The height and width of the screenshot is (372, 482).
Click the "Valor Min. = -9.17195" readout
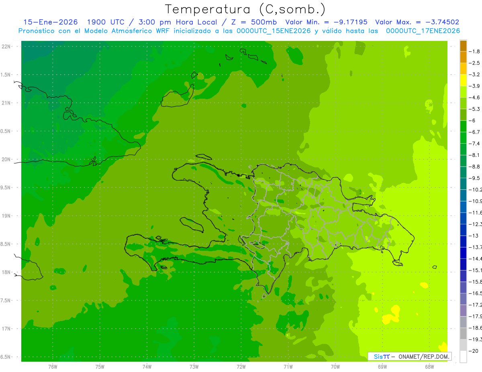tap(326, 22)
